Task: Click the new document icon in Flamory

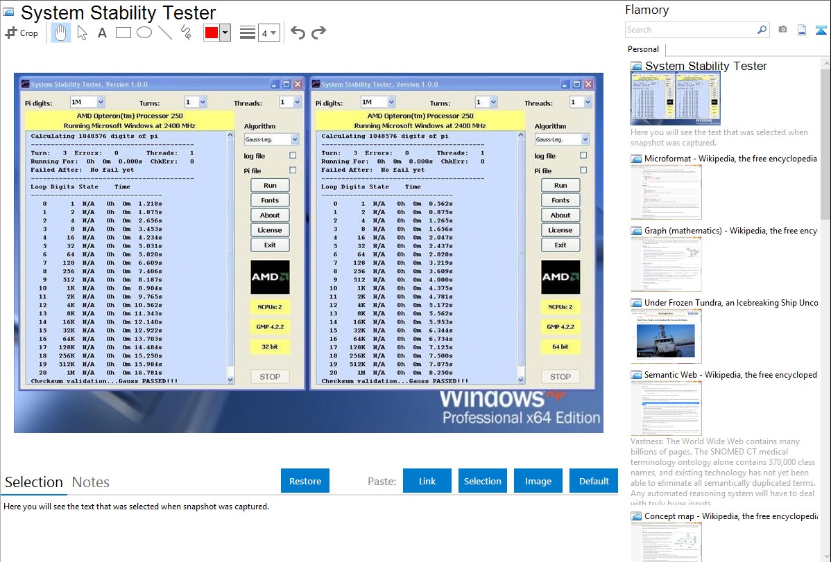Action: point(802,30)
